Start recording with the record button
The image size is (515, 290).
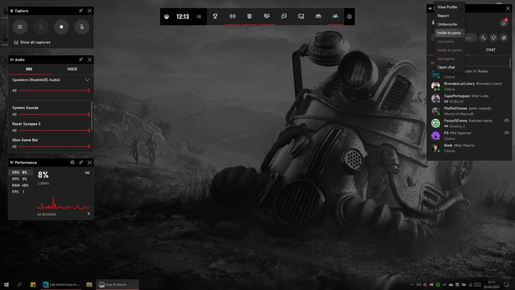61,27
